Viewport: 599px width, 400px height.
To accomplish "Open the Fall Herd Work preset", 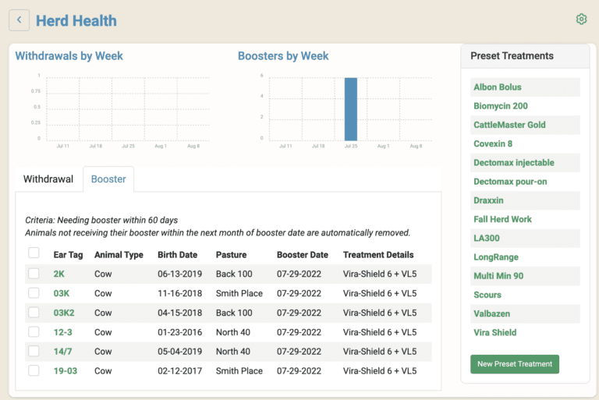I will (x=502, y=220).
